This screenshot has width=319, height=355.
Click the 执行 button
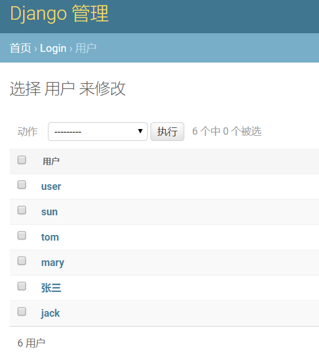tap(167, 131)
